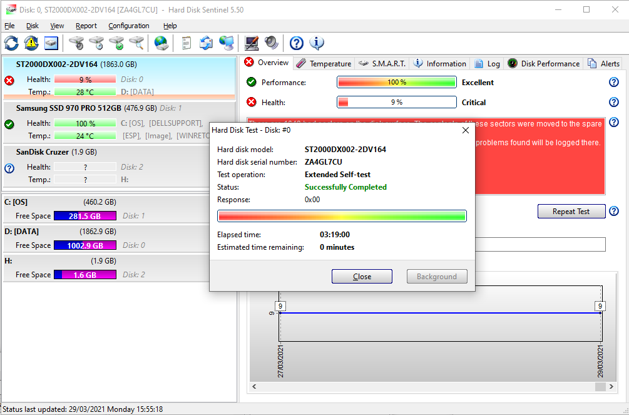Click the info speech bubble toolbar icon
The width and height of the screenshot is (629, 415).
point(317,43)
